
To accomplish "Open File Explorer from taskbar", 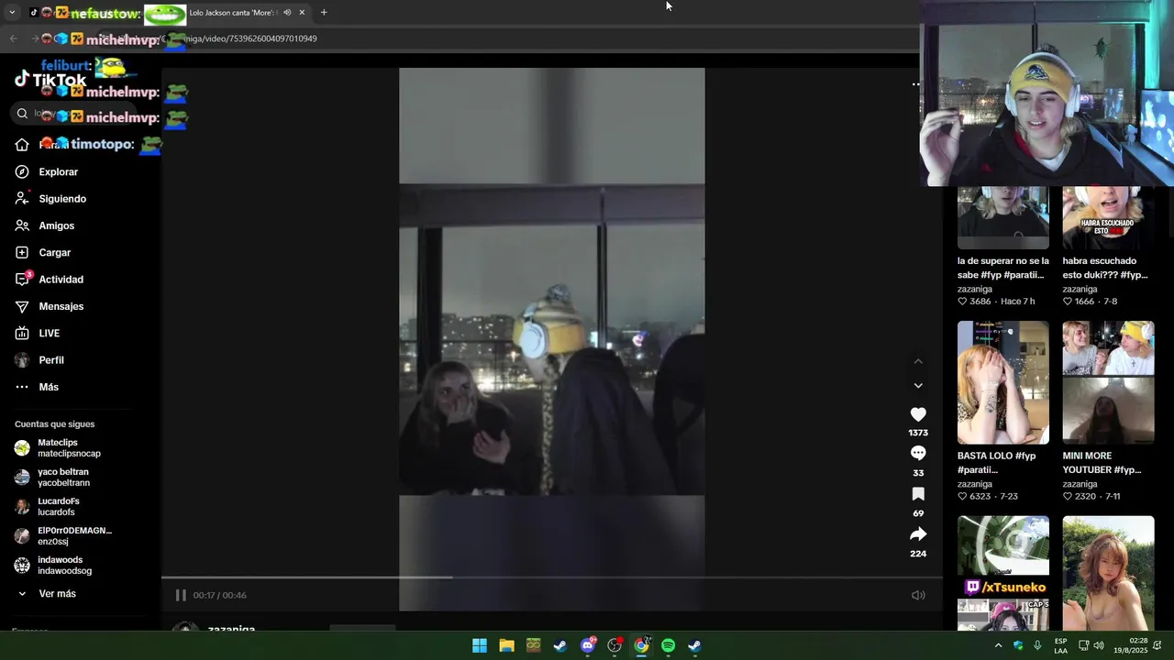I will [506, 645].
